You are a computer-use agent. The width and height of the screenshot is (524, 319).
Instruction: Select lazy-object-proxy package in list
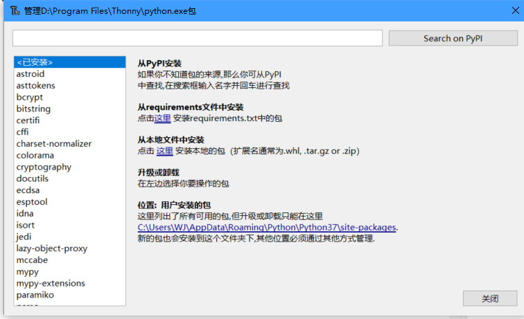(x=70, y=248)
